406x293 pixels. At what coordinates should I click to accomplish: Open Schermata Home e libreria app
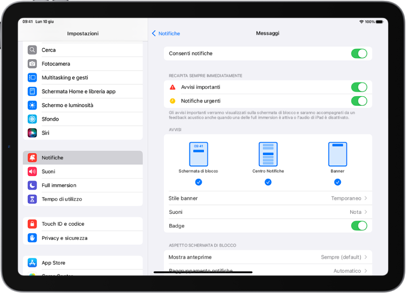click(x=83, y=91)
